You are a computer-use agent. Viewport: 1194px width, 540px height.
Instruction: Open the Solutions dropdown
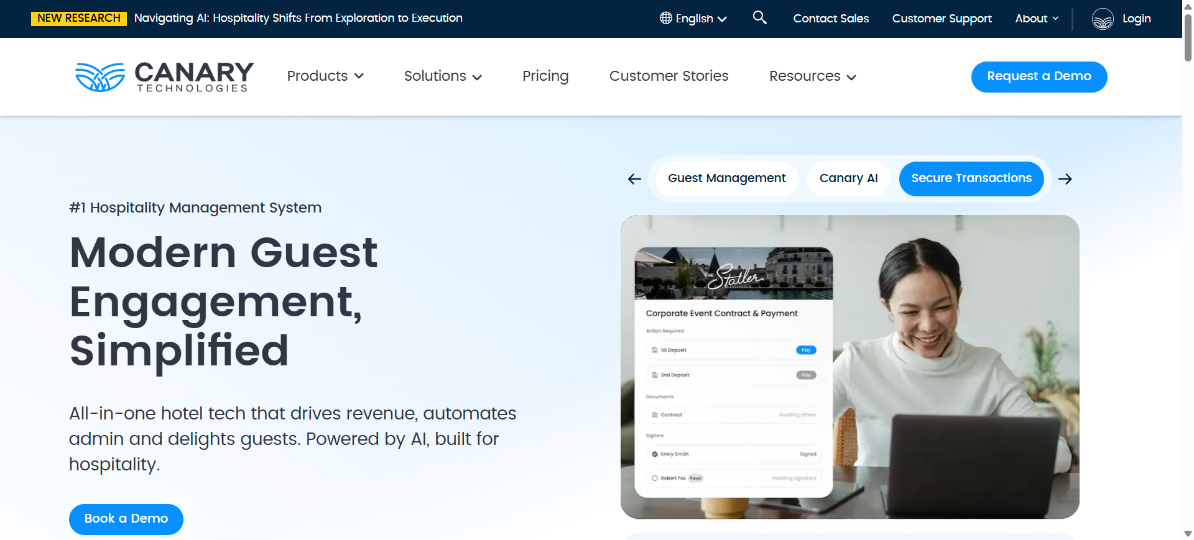tap(443, 76)
